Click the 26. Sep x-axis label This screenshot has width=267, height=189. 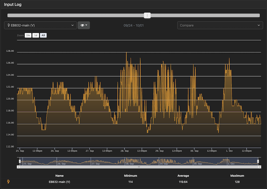tap(55, 151)
